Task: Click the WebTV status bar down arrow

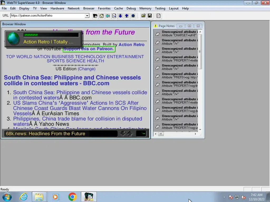Action: tap(123, 133)
